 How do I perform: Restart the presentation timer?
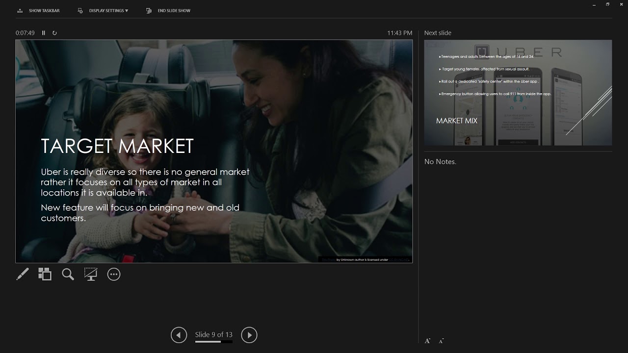click(x=54, y=33)
